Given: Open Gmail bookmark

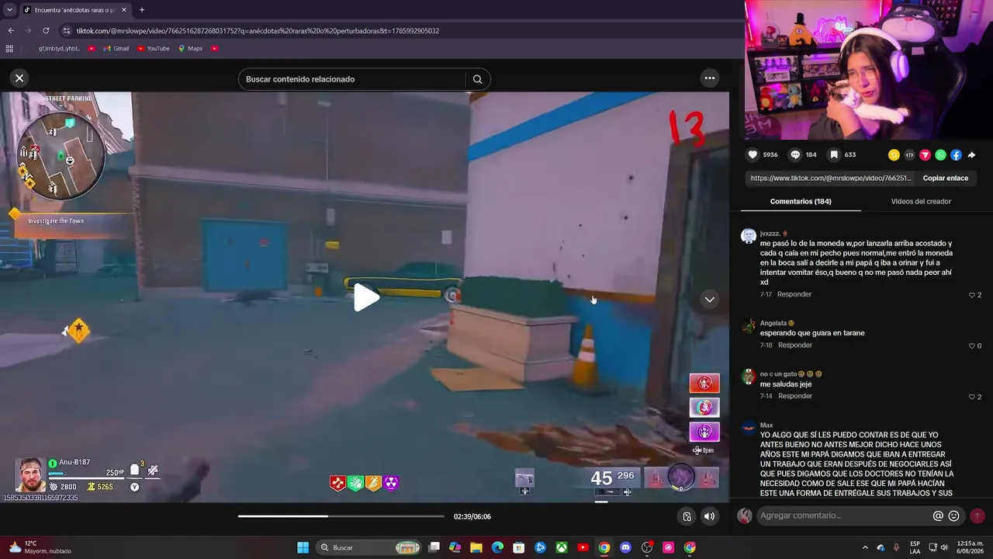Looking at the screenshot, I should pyautogui.click(x=116, y=48).
